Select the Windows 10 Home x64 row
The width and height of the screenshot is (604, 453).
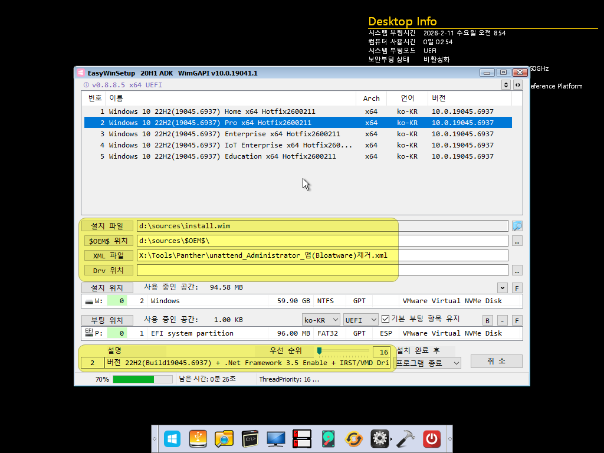point(298,111)
